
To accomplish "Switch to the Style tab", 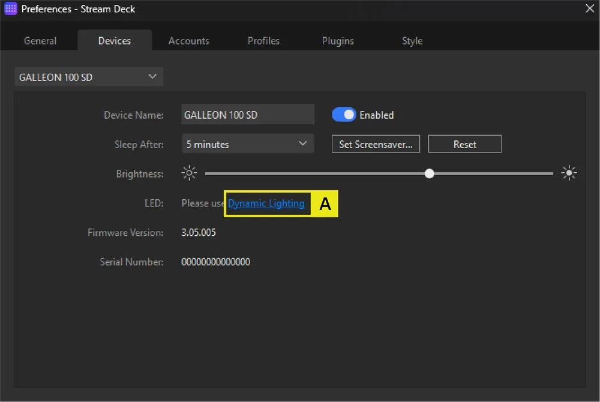I will coord(412,41).
